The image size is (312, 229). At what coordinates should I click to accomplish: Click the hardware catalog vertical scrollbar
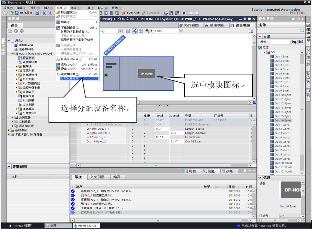(x=302, y=113)
